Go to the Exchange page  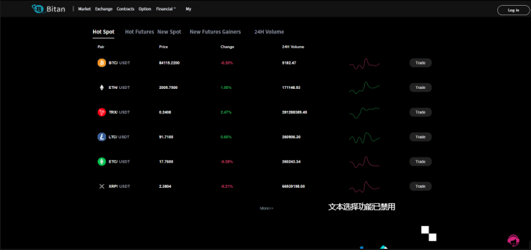coord(104,9)
